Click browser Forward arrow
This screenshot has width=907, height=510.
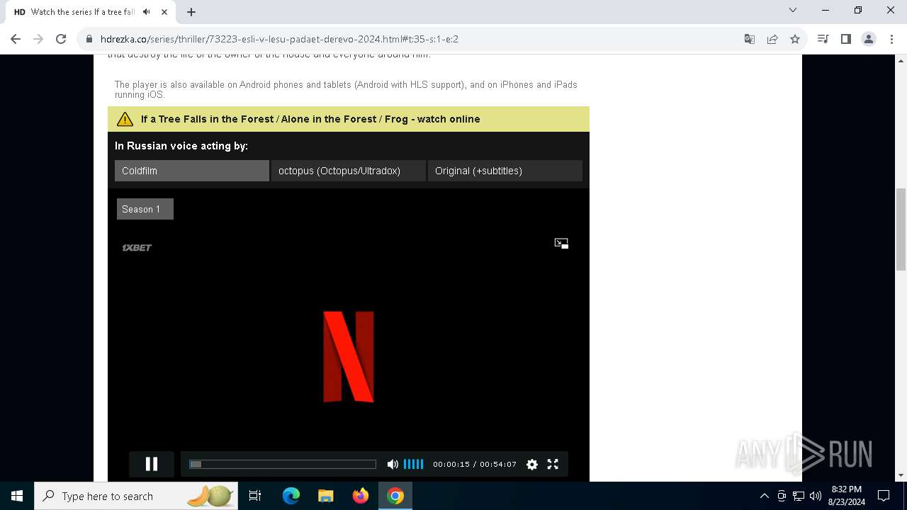[x=38, y=39]
